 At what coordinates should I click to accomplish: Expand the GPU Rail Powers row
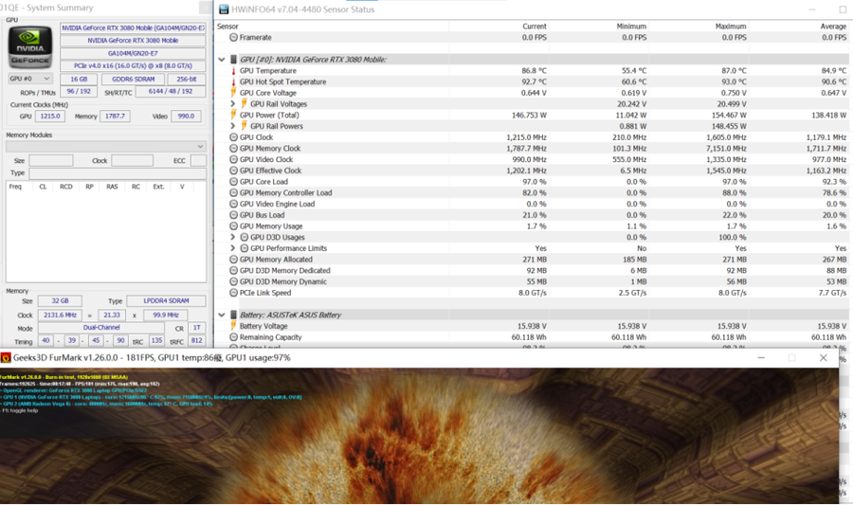pyautogui.click(x=233, y=126)
